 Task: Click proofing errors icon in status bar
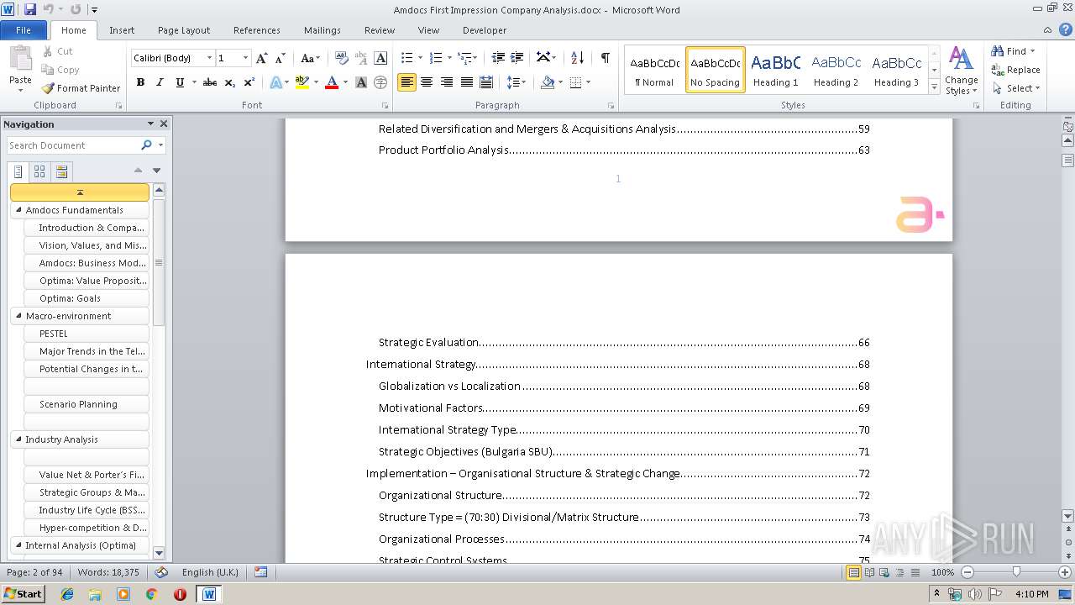(161, 572)
